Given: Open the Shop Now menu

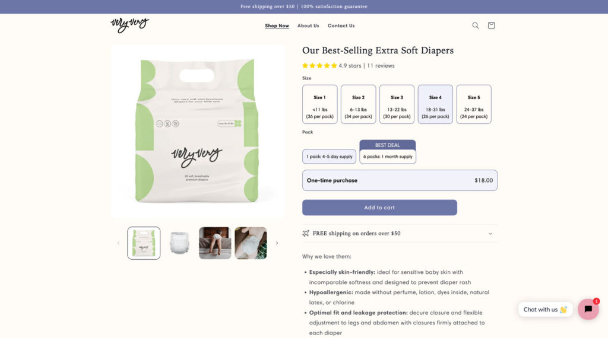Looking at the screenshot, I should click(277, 25).
